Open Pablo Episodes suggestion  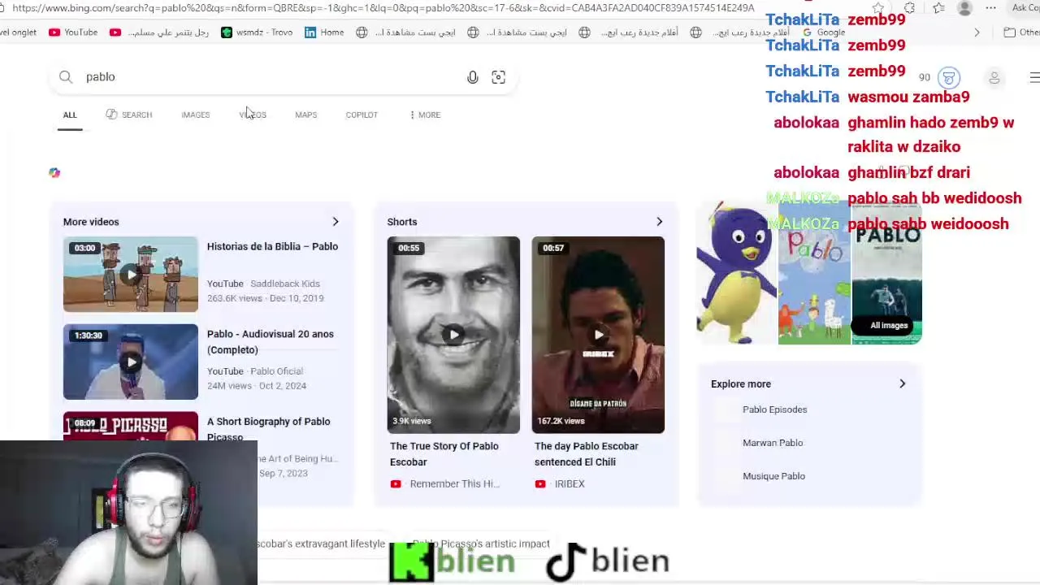coord(774,409)
